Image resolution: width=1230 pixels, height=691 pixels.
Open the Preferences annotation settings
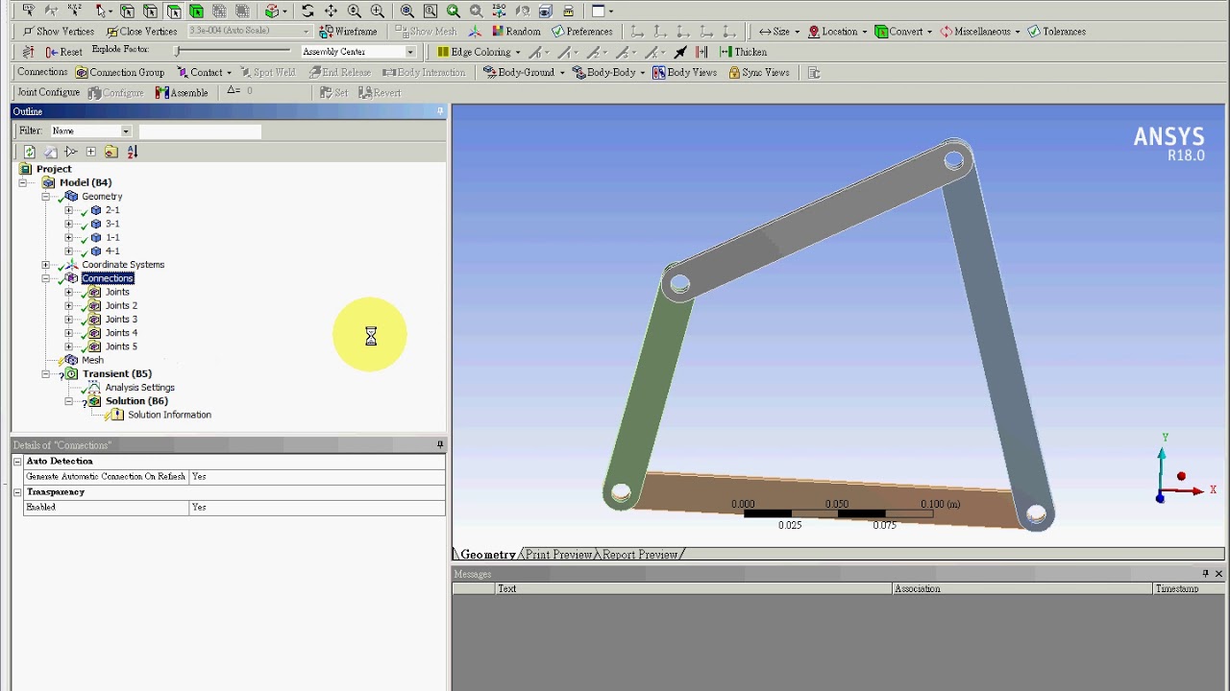point(581,31)
